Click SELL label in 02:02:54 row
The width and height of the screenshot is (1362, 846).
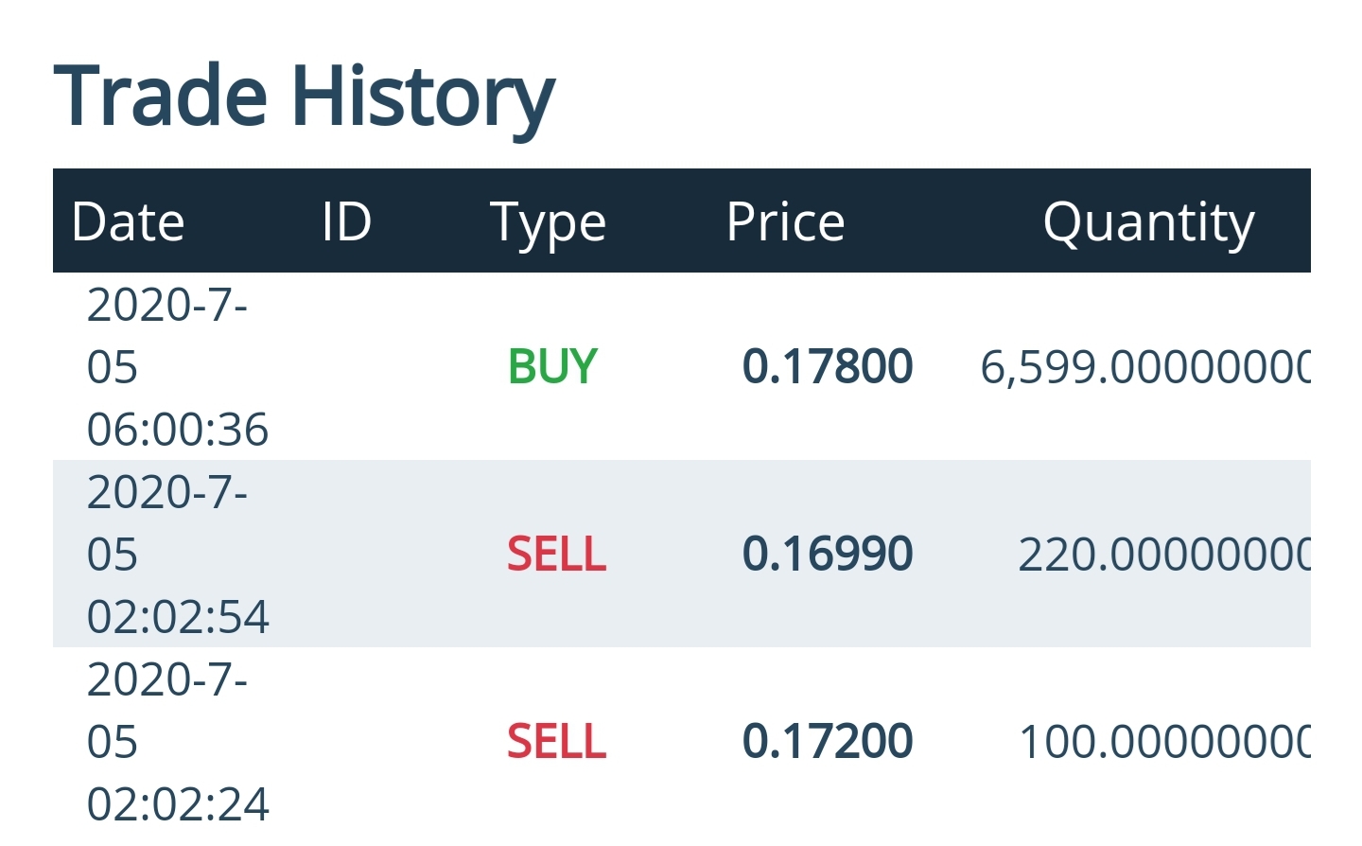coord(556,555)
